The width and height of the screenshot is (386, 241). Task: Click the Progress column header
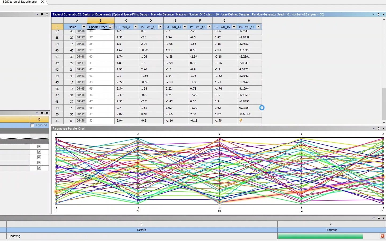pyautogui.click(x=331, y=230)
